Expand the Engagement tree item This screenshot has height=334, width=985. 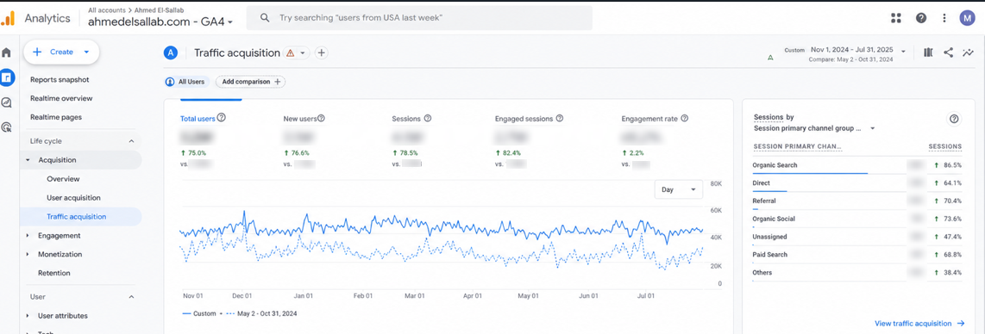pyautogui.click(x=28, y=236)
